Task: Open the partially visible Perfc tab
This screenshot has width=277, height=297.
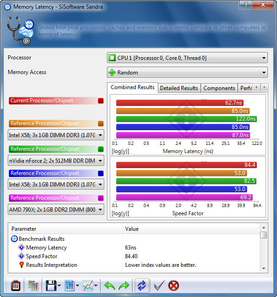Action: [x=245, y=88]
